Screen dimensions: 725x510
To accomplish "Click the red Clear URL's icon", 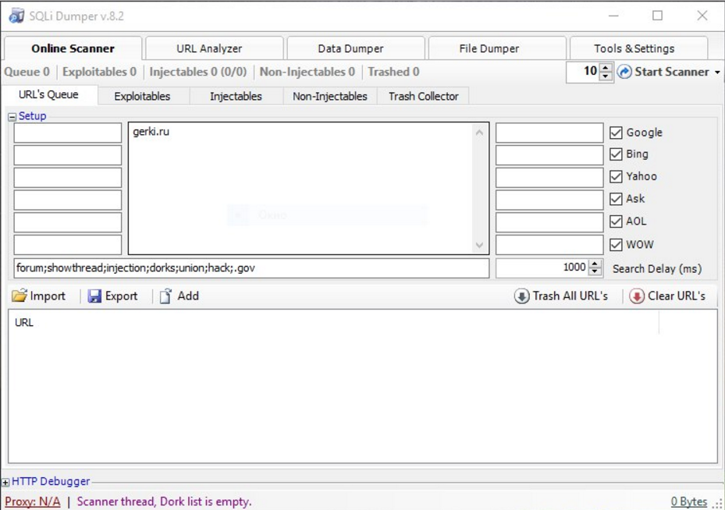I will pos(637,296).
